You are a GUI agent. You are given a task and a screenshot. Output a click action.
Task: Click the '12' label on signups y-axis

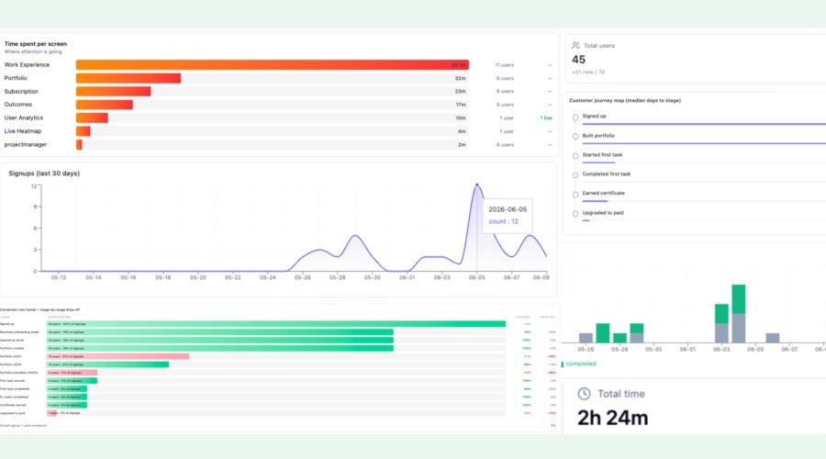34,186
